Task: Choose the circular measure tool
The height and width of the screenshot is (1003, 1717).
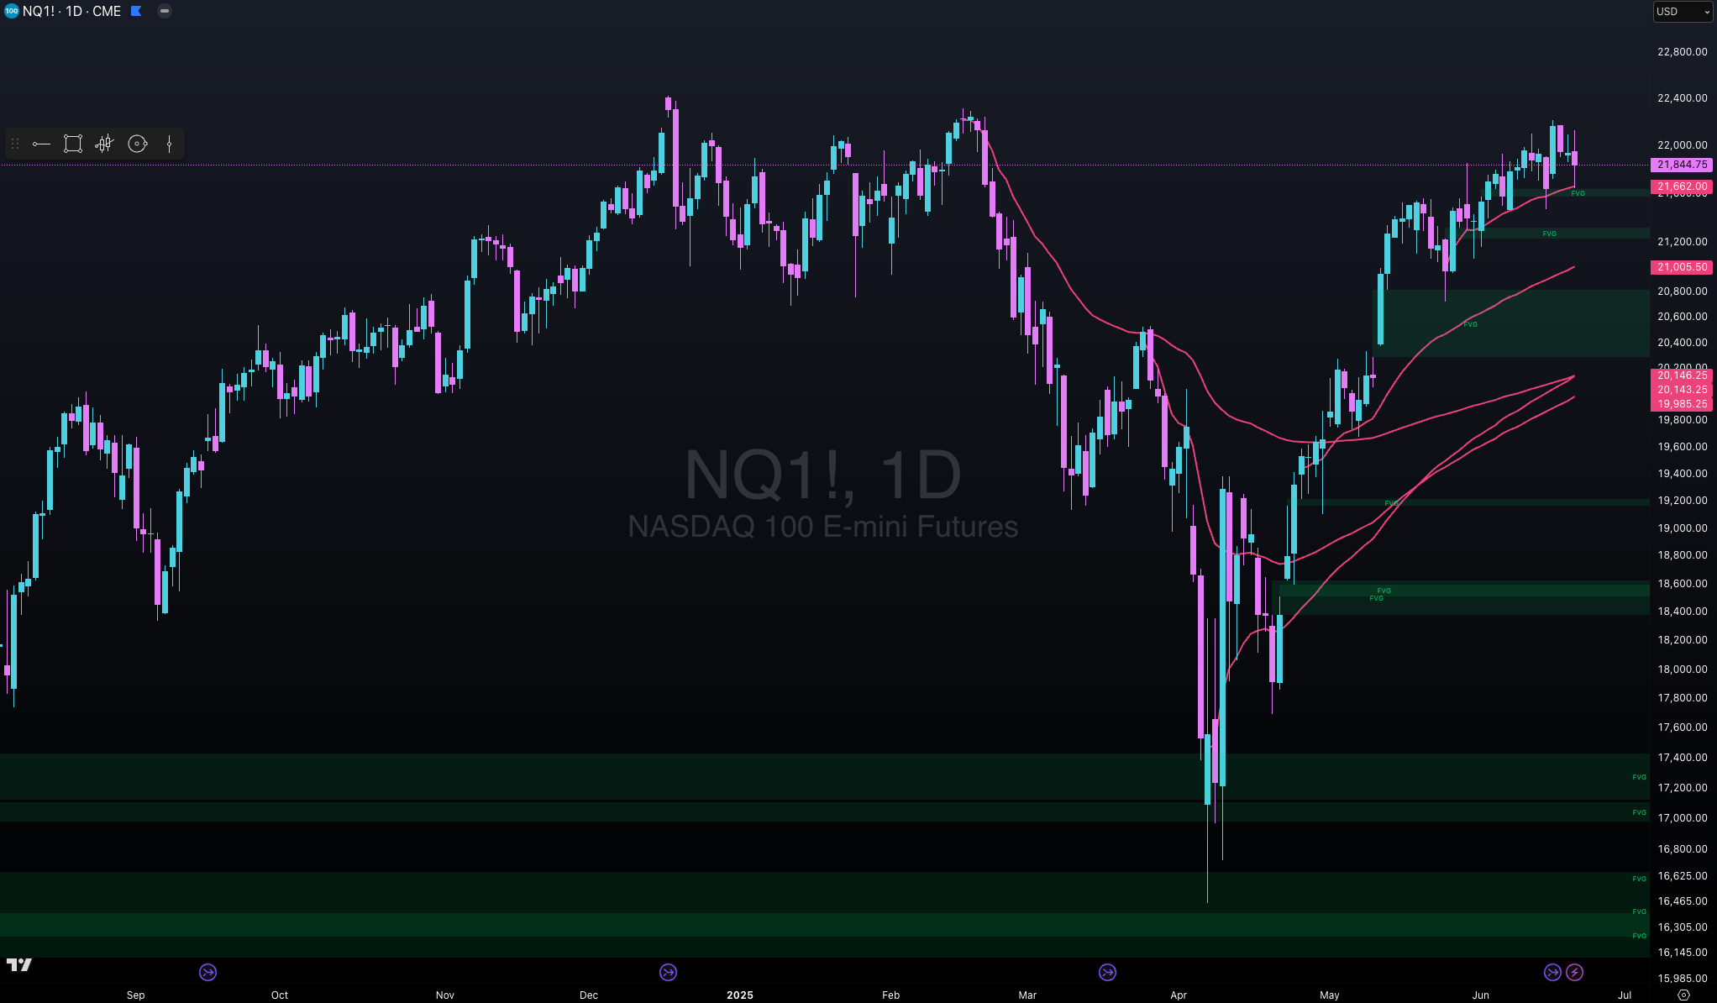Action: 137,144
